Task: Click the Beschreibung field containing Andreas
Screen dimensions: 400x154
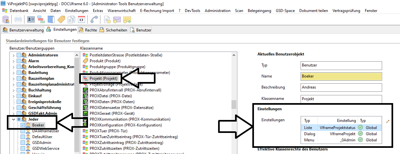Action: coord(341,87)
